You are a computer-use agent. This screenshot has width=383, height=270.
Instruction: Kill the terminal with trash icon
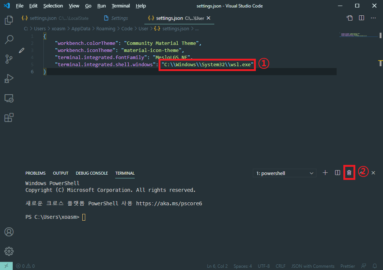(349, 173)
